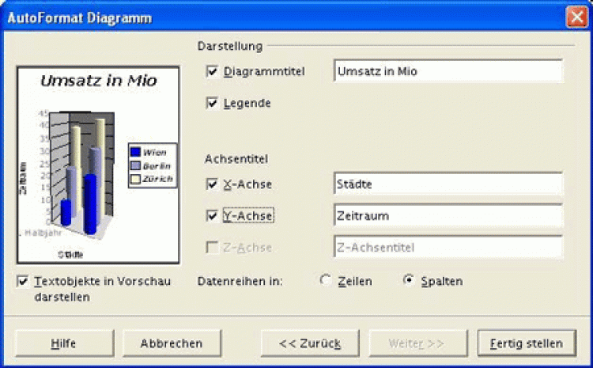Click the Berlin legend color swatch

coord(135,165)
